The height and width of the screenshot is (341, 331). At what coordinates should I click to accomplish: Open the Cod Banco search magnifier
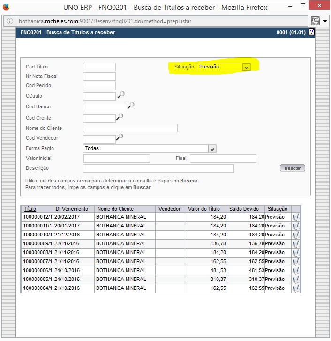pyautogui.click(x=131, y=106)
